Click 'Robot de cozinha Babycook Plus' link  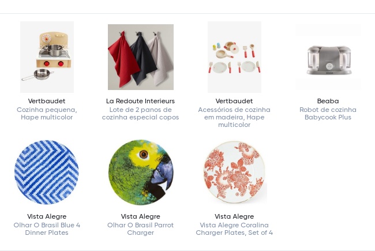pos(328,114)
